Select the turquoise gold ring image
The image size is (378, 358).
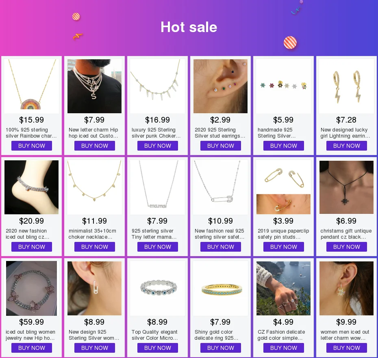[221, 289]
